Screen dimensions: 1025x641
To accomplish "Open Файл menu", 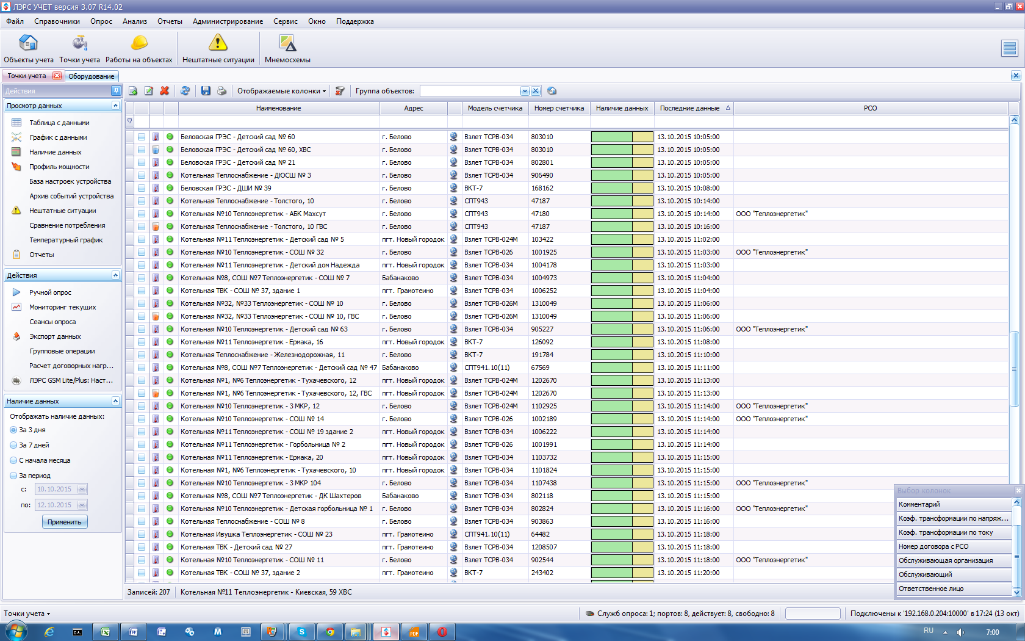I will coord(15,21).
